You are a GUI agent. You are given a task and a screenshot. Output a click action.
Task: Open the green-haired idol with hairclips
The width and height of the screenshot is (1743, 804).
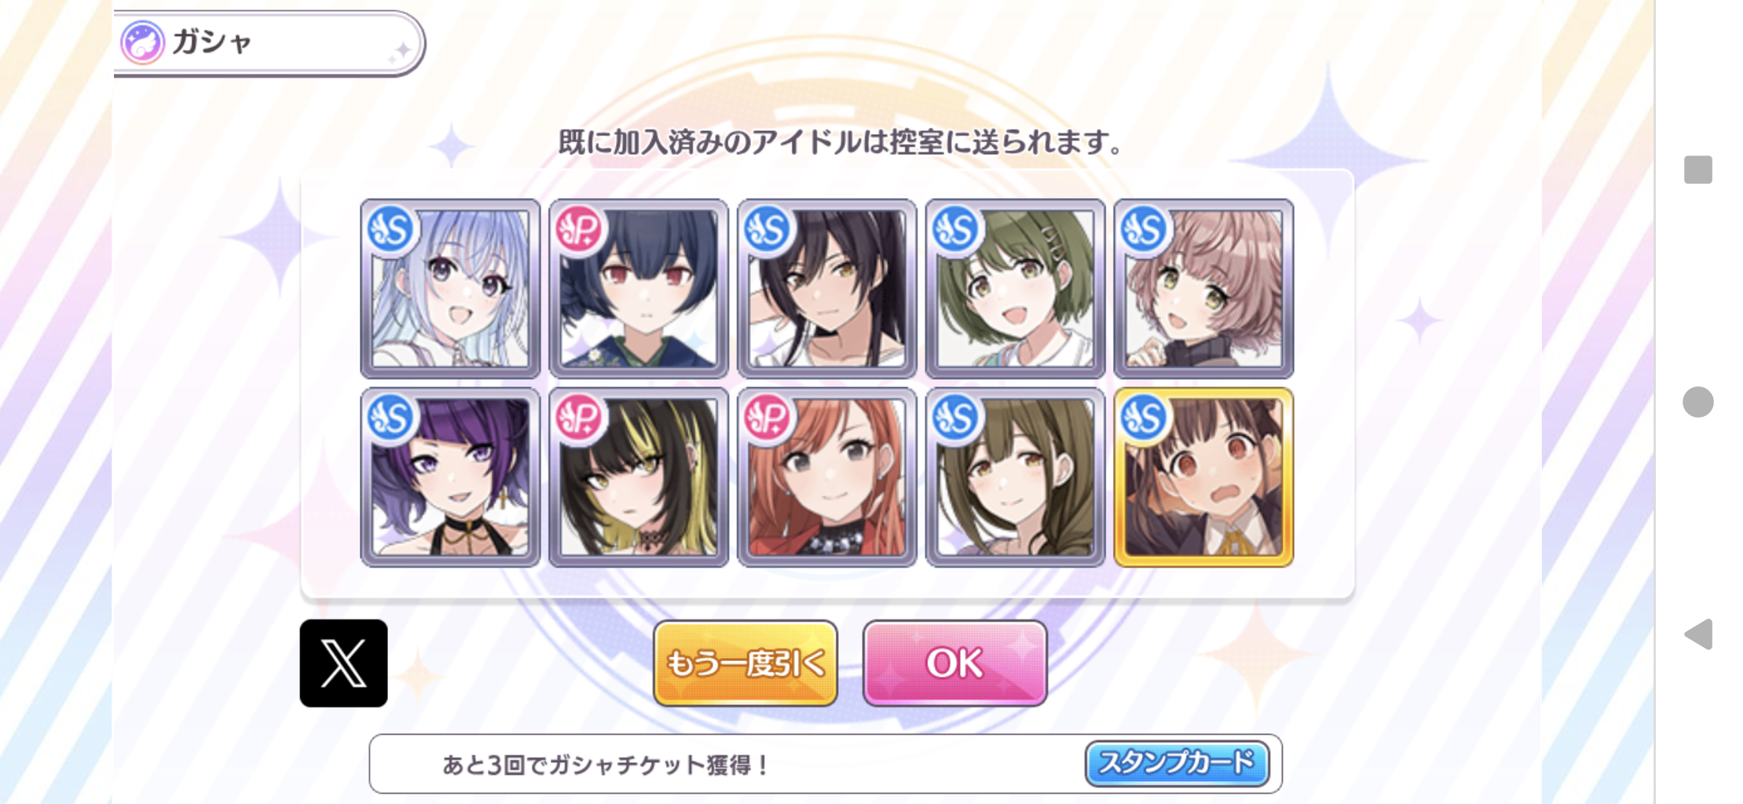(x=1016, y=288)
